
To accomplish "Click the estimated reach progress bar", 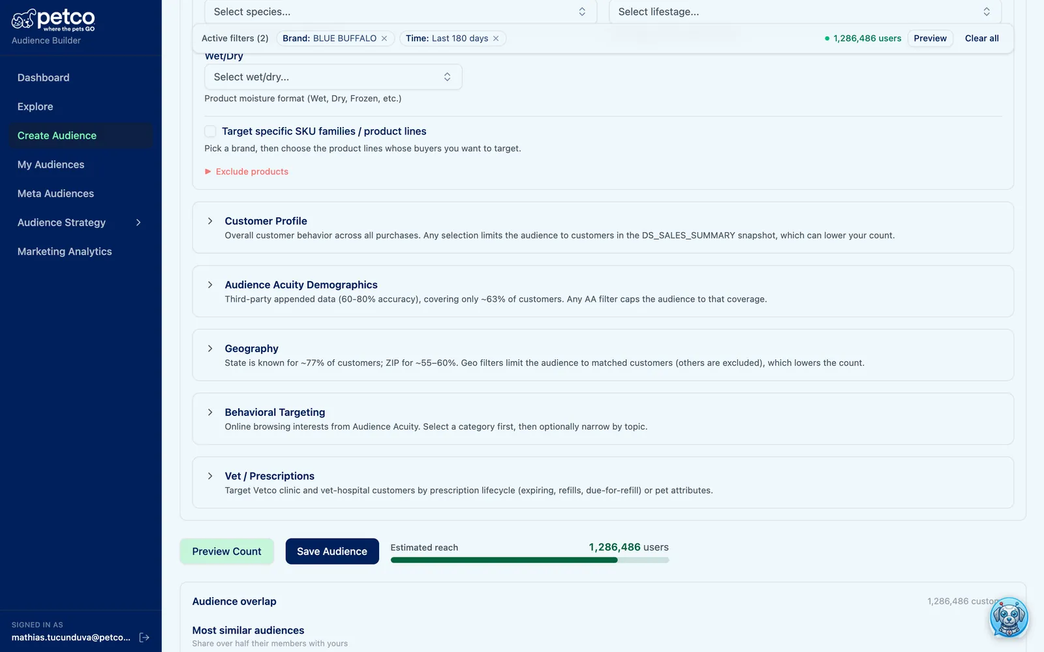I will click(530, 560).
